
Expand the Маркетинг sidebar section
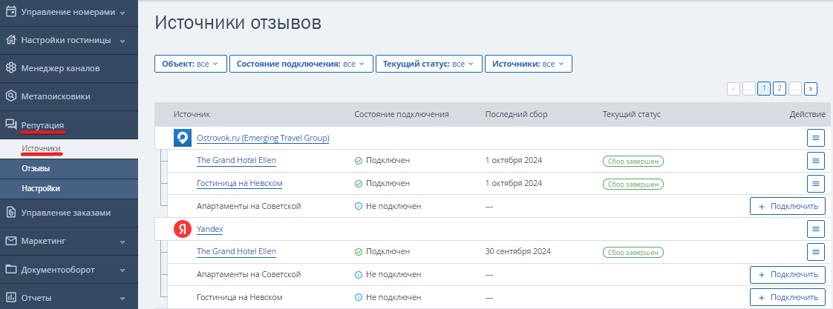pyautogui.click(x=69, y=241)
